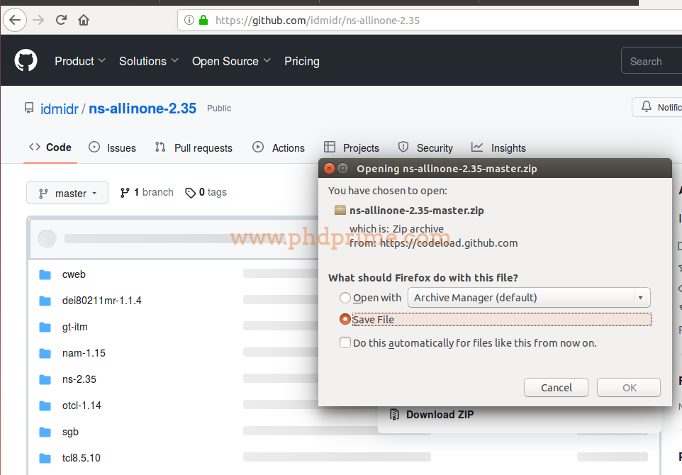Click the tcl8.5.10 folder icon
The height and width of the screenshot is (475, 682).
point(45,458)
